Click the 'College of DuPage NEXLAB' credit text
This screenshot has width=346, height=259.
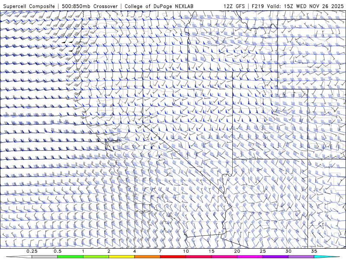point(159,6)
